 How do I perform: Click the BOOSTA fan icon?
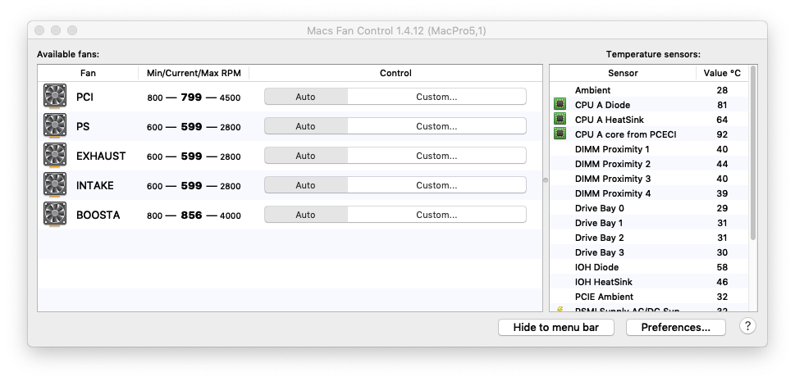55,215
